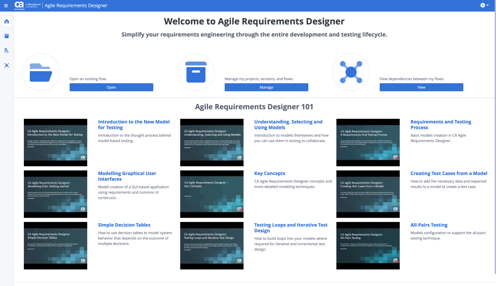Play the Simple Decision Tables video thumbnail

pos(55,246)
